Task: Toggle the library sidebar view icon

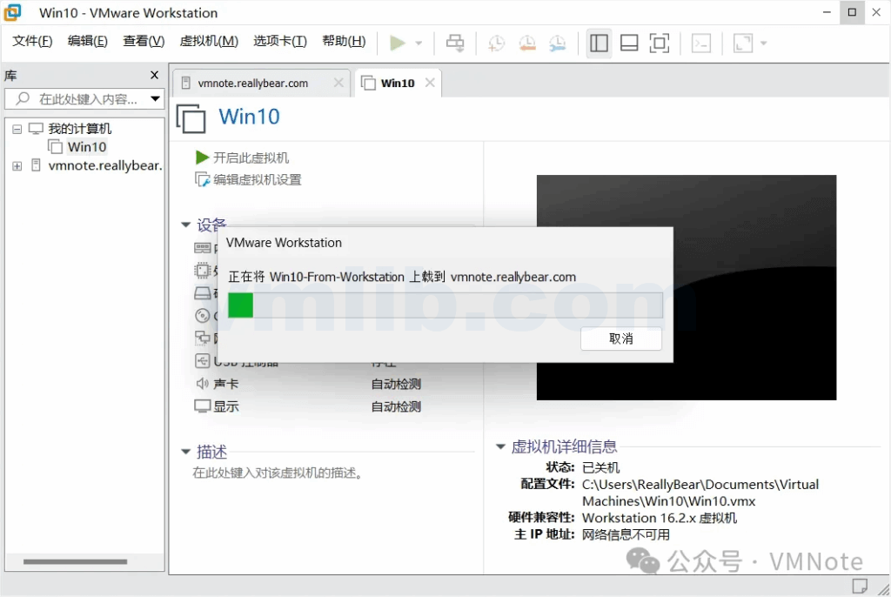Action: tap(599, 43)
